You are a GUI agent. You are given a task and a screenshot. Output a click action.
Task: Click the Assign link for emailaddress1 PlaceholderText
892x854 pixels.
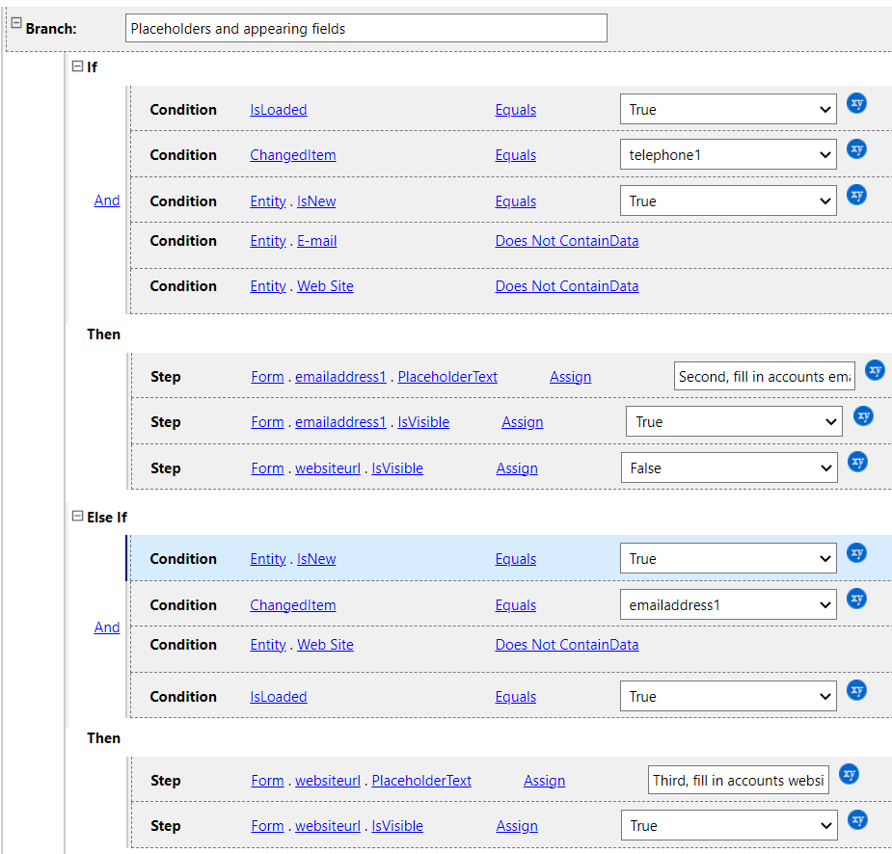click(x=570, y=377)
